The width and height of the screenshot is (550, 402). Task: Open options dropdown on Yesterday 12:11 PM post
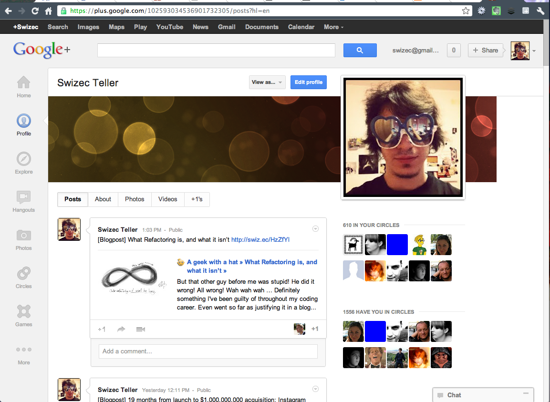pos(316,389)
